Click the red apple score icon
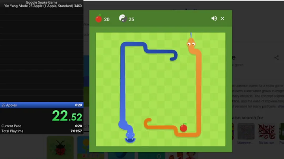The height and width of the screenshot is (159, 284). [x=99, y=18]
